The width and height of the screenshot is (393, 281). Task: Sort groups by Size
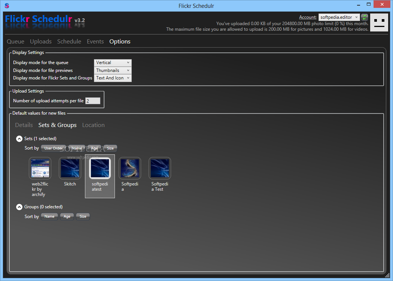point(83,217)
